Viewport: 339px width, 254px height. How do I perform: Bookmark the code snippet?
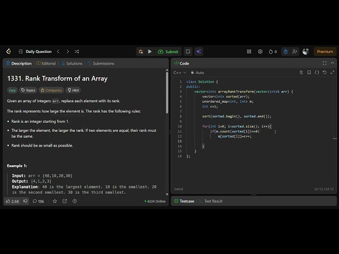pyautogui.click(x=309, y=72)
